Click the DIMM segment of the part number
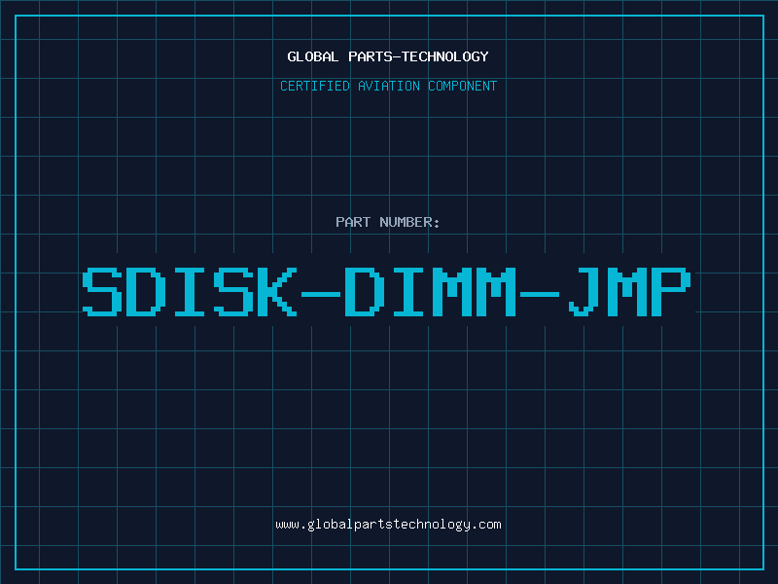 click(431, 292)
